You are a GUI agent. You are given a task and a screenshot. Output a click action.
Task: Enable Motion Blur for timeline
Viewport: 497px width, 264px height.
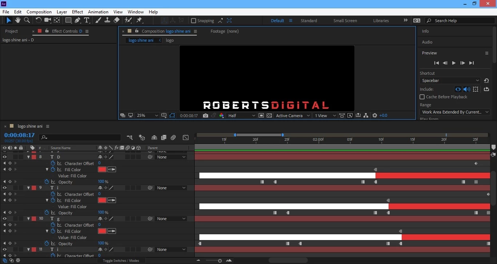(x=173, y=137)
